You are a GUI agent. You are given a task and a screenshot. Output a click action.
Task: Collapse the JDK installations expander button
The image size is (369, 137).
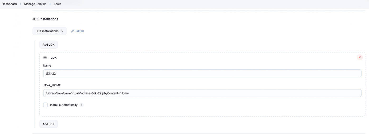coord(50,31)
